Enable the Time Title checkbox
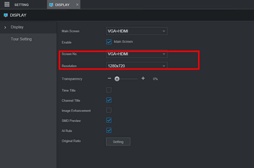Screen dimensions: 254x168 pyautogui.click(x=109, y=90)
